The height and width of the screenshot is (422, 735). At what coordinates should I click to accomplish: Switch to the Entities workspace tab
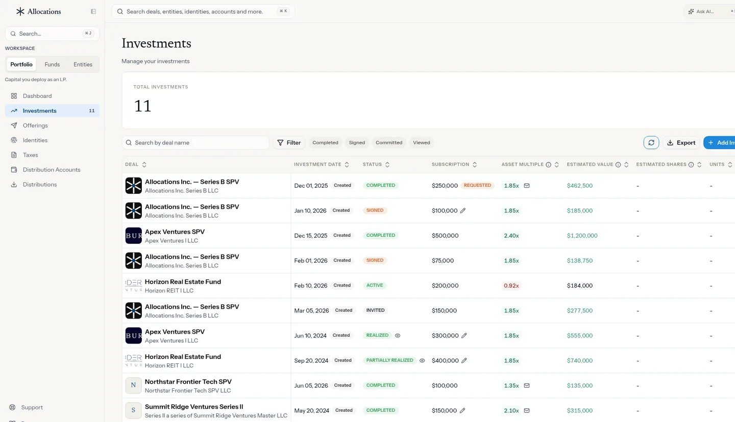pyautogui.click(x=83, y=65)
